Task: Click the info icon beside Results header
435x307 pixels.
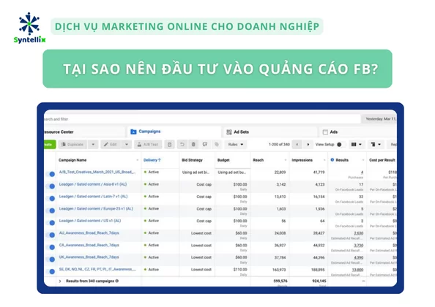Action: click(x=332, y=160)
